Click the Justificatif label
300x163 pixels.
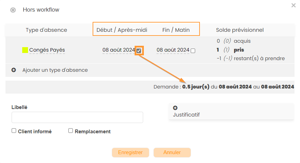tap(187, 114)
